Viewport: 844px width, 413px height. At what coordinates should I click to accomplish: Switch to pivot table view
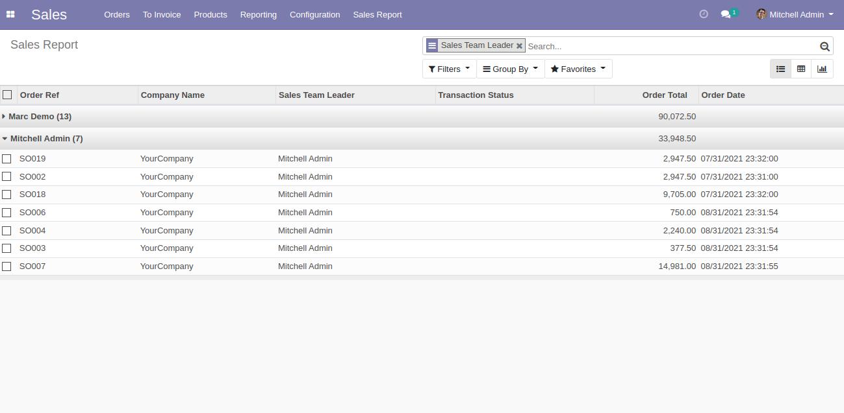(x=801, y=69)
